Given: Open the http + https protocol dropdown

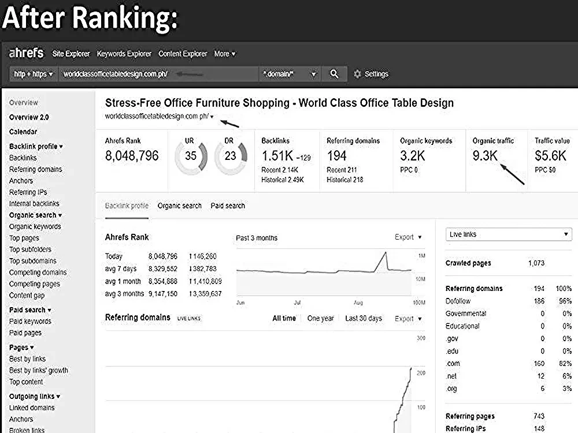Looking at the screenshot, I should point(34,74).
